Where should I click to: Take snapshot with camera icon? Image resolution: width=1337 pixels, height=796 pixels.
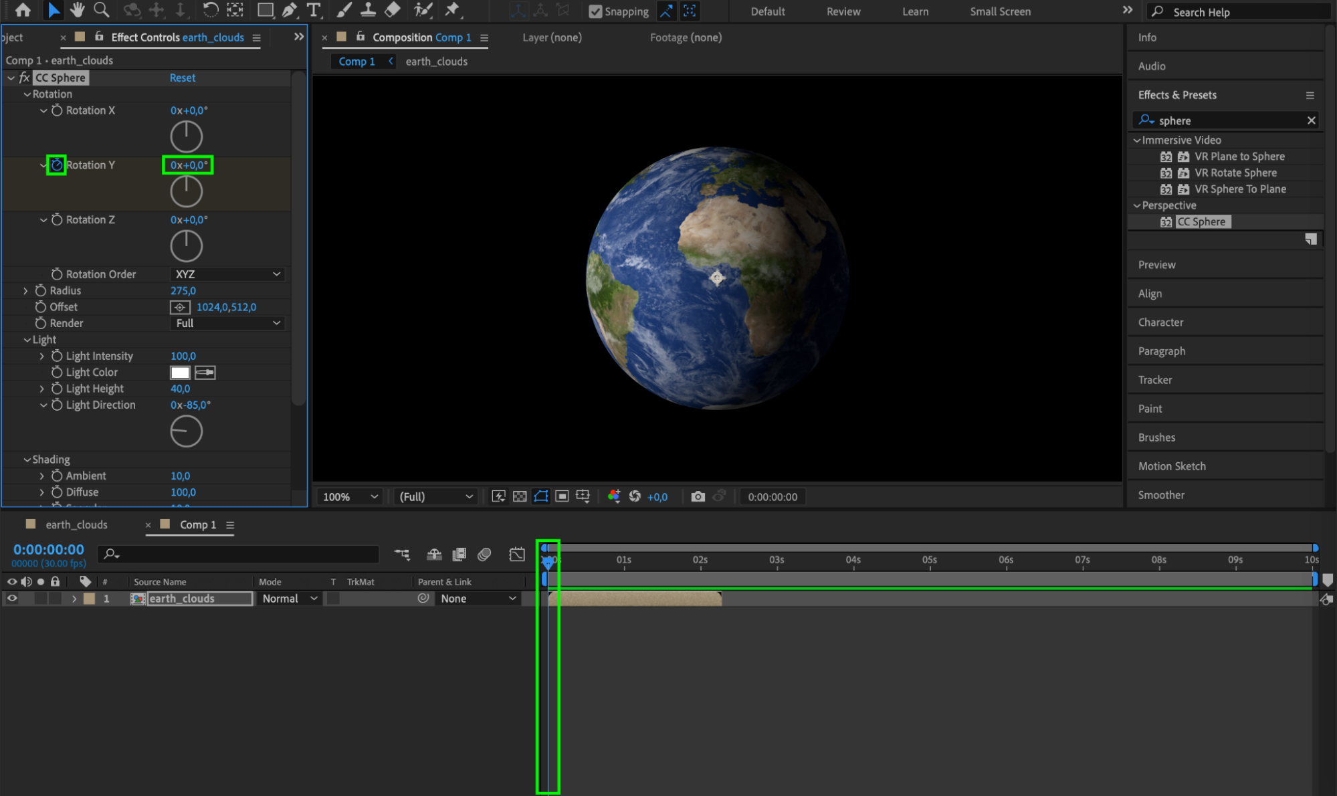tap(698, 496)
